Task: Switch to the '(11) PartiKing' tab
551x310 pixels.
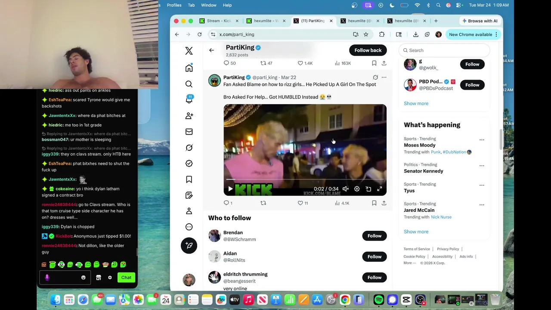Action: 313,21
